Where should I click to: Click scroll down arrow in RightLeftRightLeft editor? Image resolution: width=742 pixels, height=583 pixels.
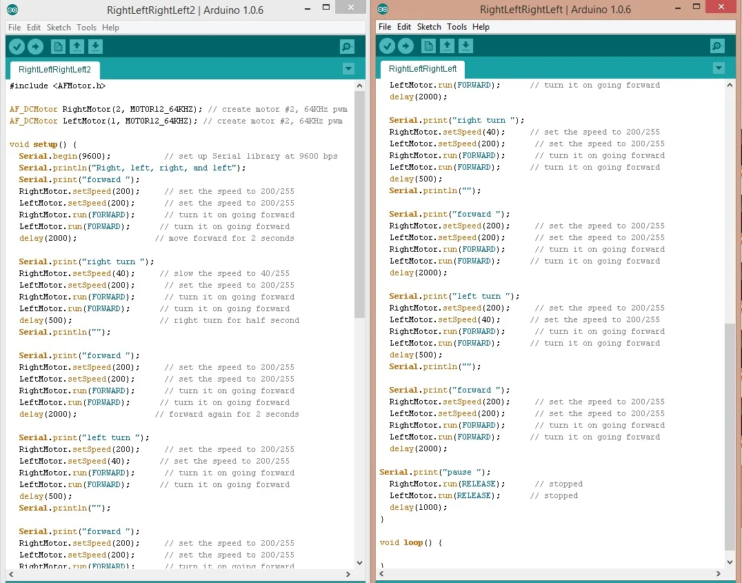point(730,562)
